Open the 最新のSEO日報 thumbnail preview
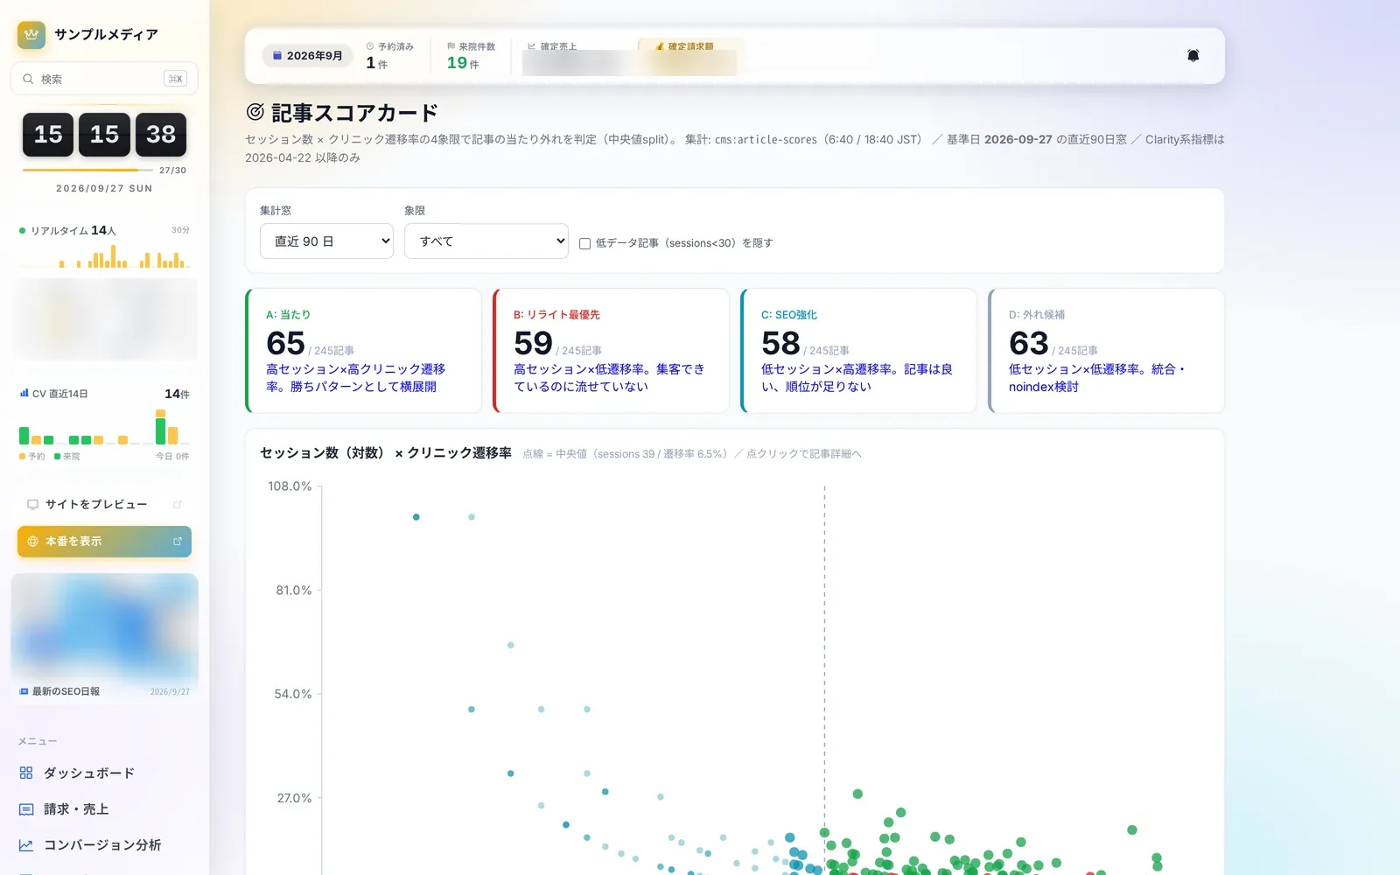Image resolution: width=1400 pixels, height=875 pixels. (x=104, y=626)
